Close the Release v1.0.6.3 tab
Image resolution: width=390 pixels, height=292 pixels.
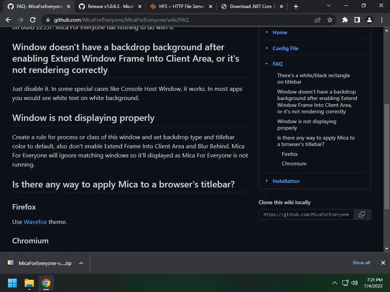point(140,6)
